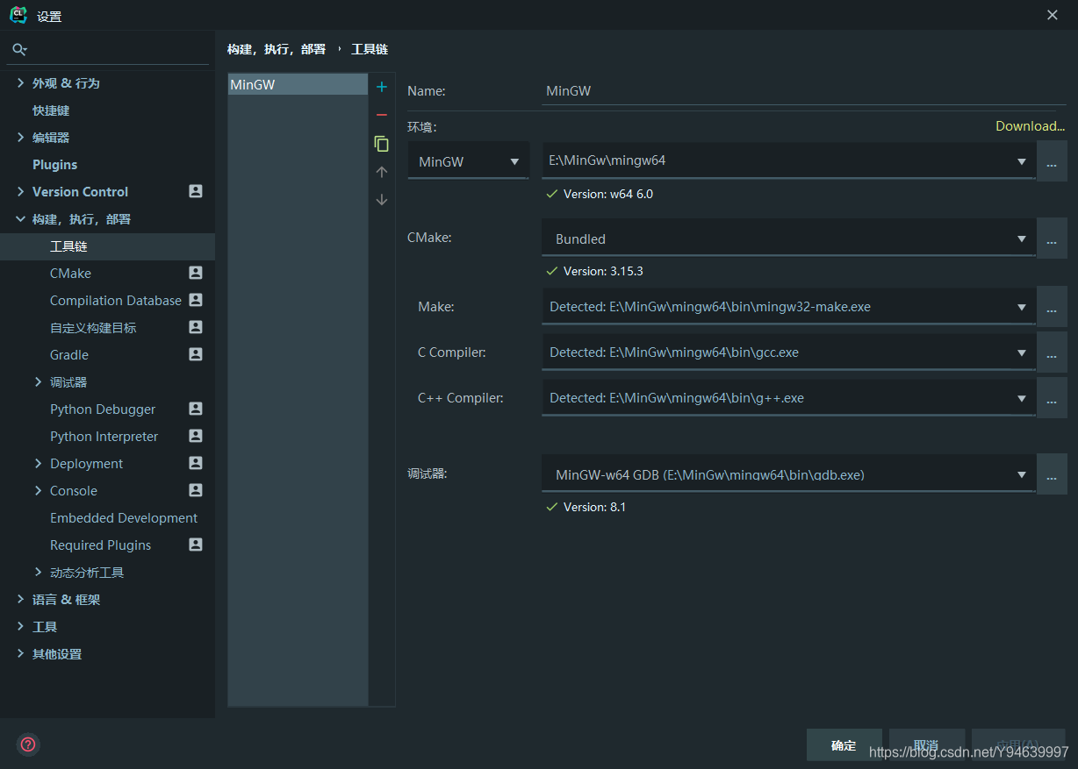This screenshot has height=769, width=1078.
Task: Click the search icon in settings
Action: (18, 49)
